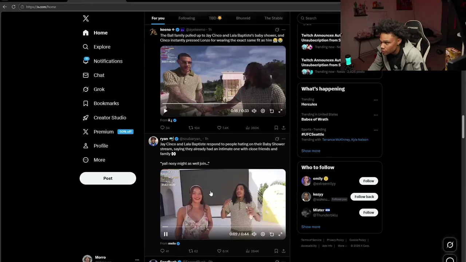This screenshot has height=262, width=466.
Task: Go to Profile page
Action: [95, 146]
